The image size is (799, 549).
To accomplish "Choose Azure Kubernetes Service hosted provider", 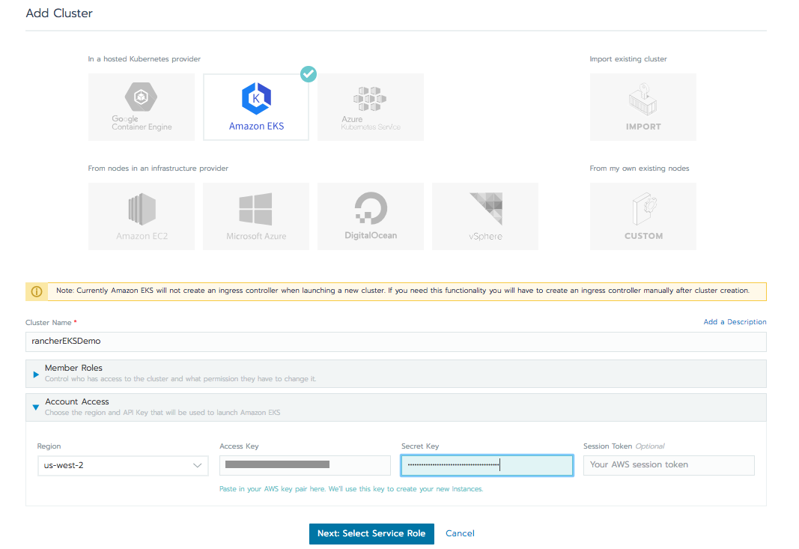I will [370, 106].
